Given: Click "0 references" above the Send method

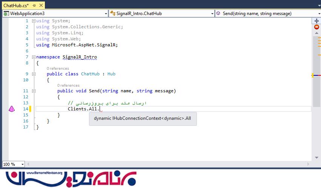Looking at the screenshot, I should [68, 86].
